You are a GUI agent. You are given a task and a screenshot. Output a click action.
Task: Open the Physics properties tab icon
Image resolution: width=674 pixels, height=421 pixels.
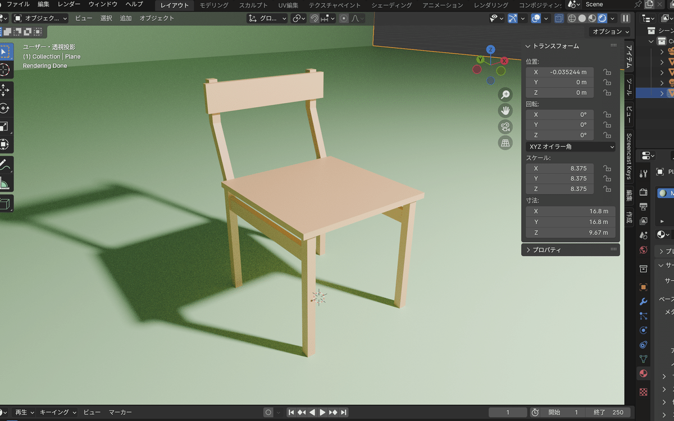pos(644,330)
